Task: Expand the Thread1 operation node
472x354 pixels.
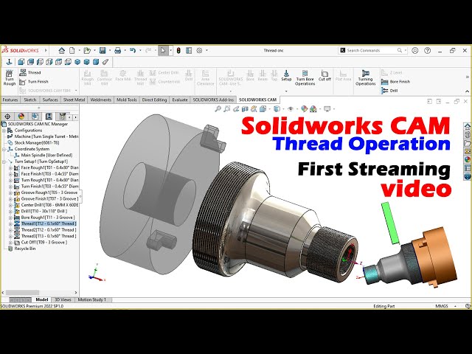Action: [10, 223]
